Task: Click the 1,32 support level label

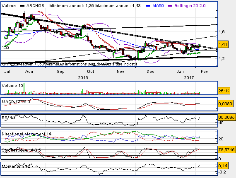Action: (5, 48)
